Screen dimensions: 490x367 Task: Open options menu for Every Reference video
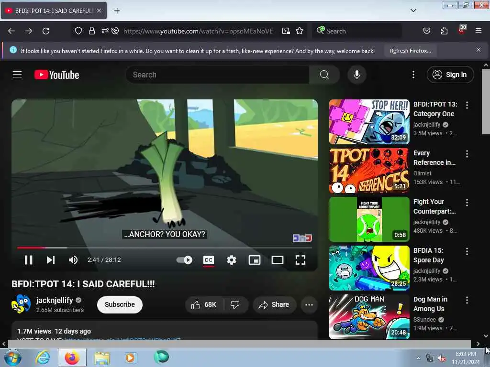point(467,154)
